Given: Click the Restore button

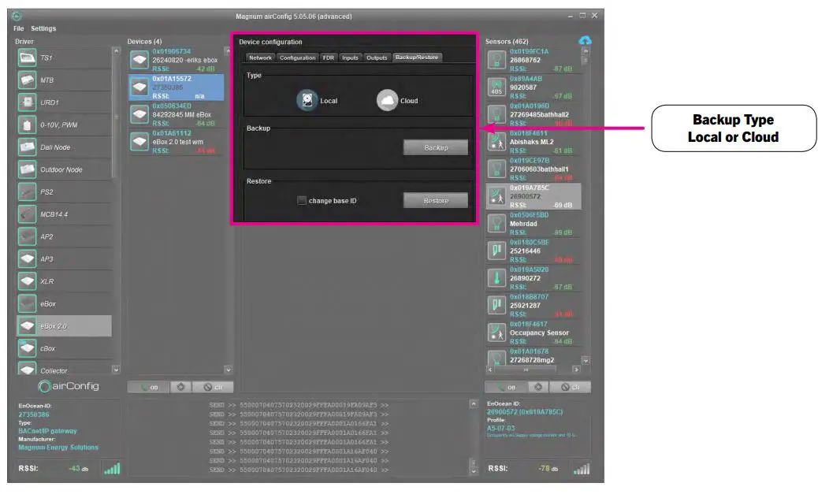Looking at the screenshot, I should (436, 201).
